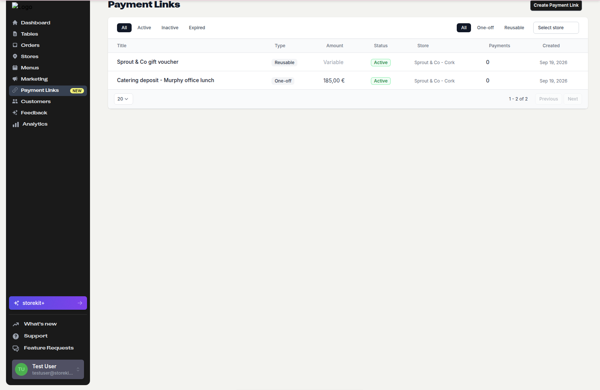Click the Support question mark icon
This screenshot has width=600, height=390.
click(16, 336)
